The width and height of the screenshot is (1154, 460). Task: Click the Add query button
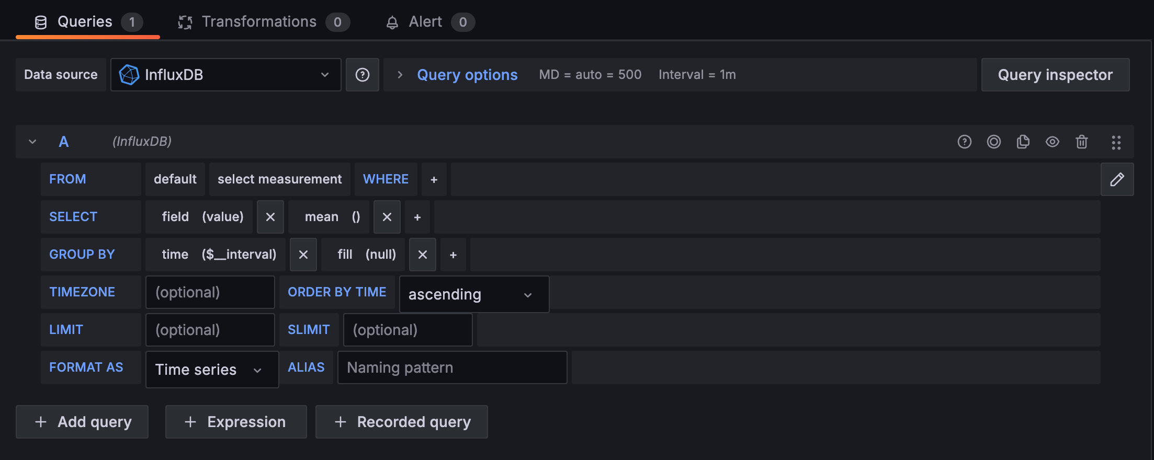click(x=82, y=422)
